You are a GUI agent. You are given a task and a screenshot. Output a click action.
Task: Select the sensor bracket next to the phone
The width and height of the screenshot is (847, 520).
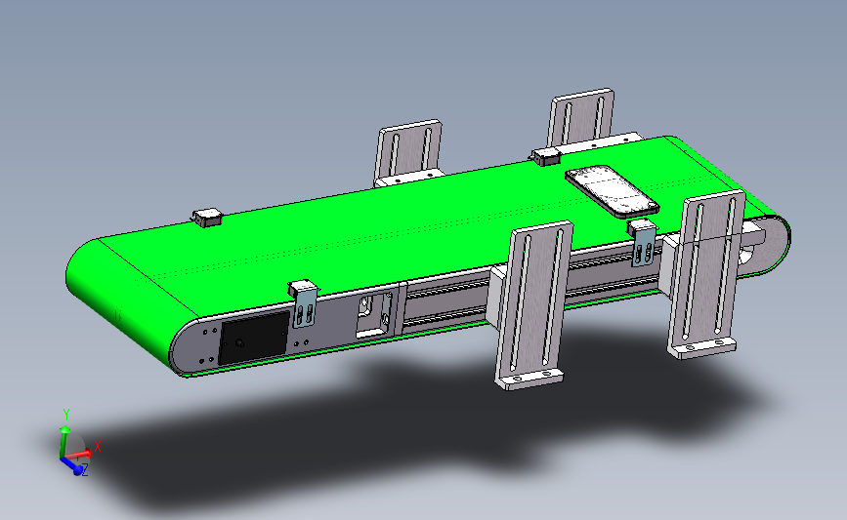pos(643,244)
